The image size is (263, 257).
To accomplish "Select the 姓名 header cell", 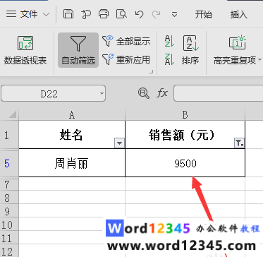I will coord(72,135).
